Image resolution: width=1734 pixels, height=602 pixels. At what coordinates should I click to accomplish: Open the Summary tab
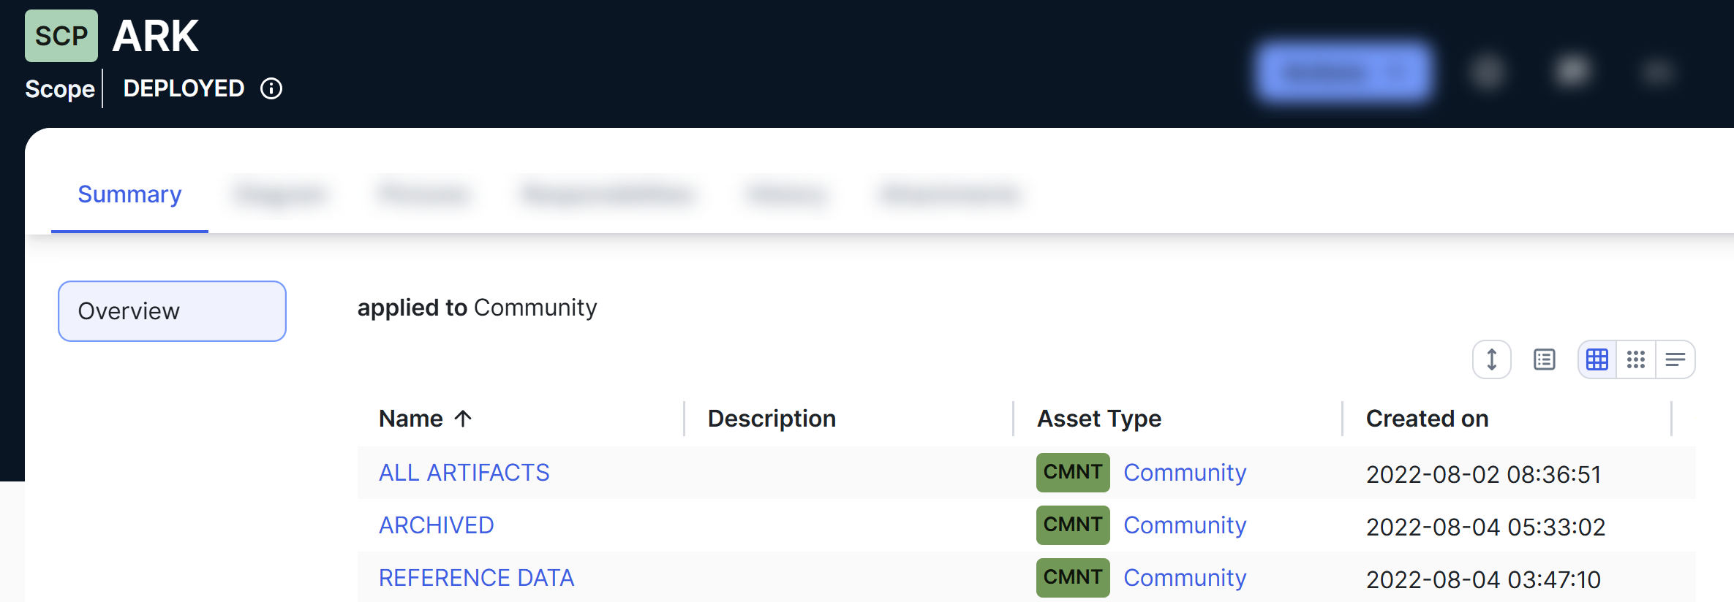click(129, 194)
